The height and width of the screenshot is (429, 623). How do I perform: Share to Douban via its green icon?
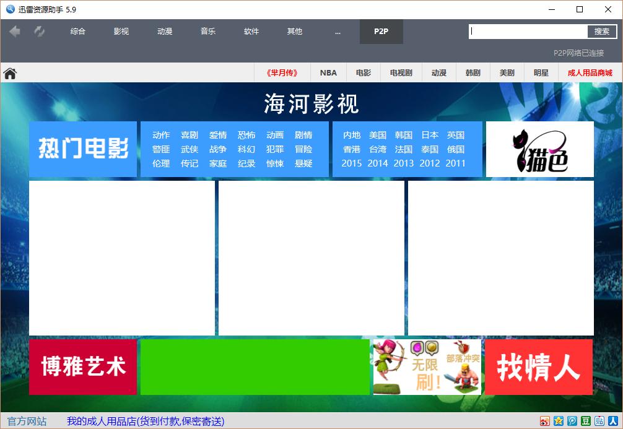click(585, 420)
